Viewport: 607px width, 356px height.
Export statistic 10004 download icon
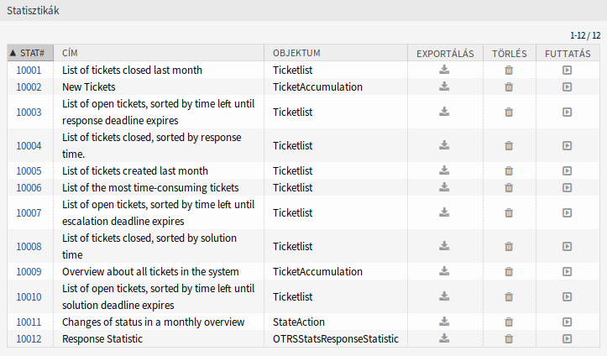pos(444,145)
